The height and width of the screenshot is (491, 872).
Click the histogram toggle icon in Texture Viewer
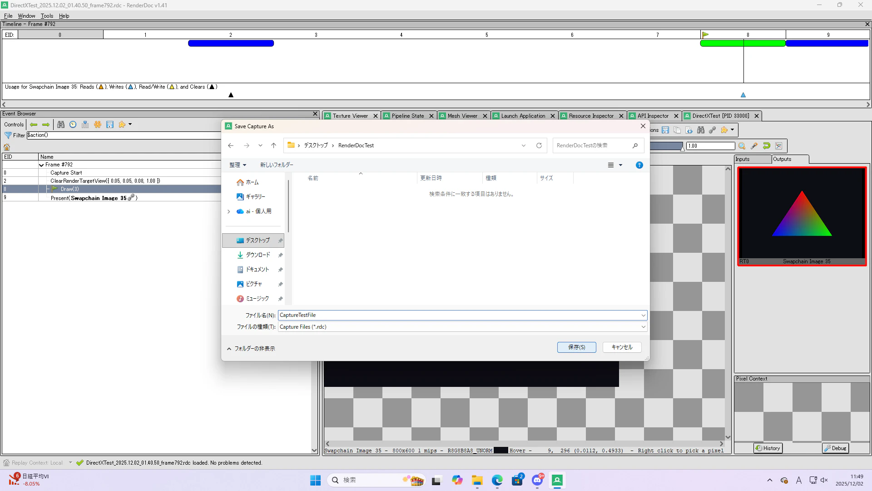click(x=778, y=146)
